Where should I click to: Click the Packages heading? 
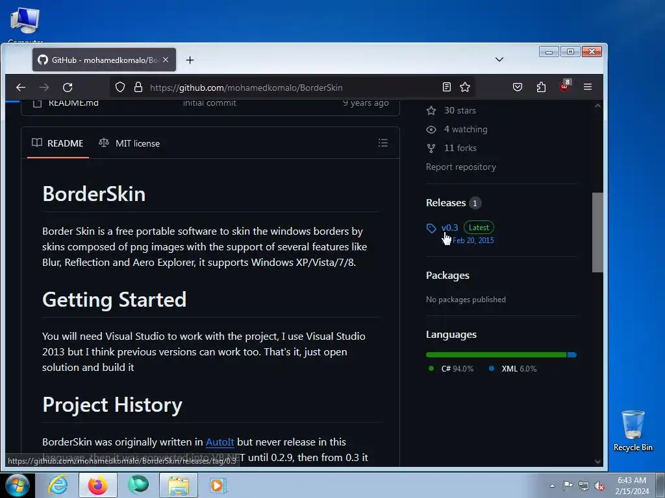(447, 275)
